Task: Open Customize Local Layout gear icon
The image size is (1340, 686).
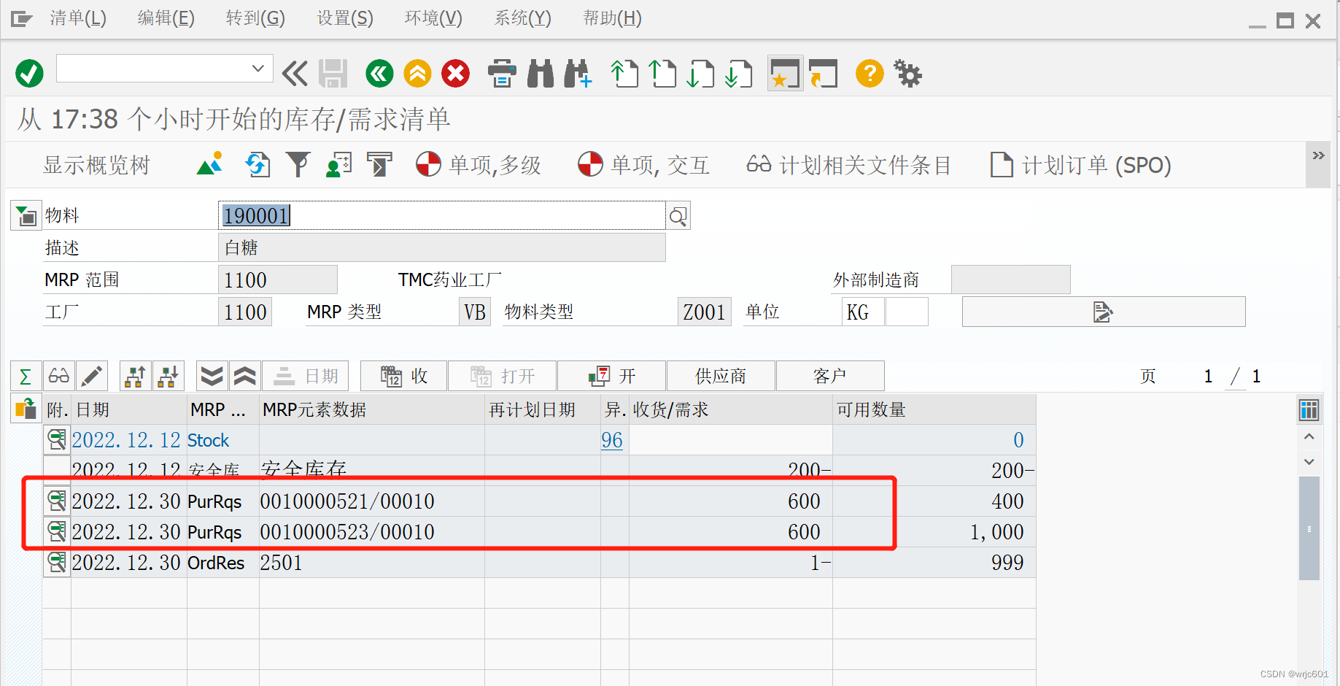Action: [908, 74]
